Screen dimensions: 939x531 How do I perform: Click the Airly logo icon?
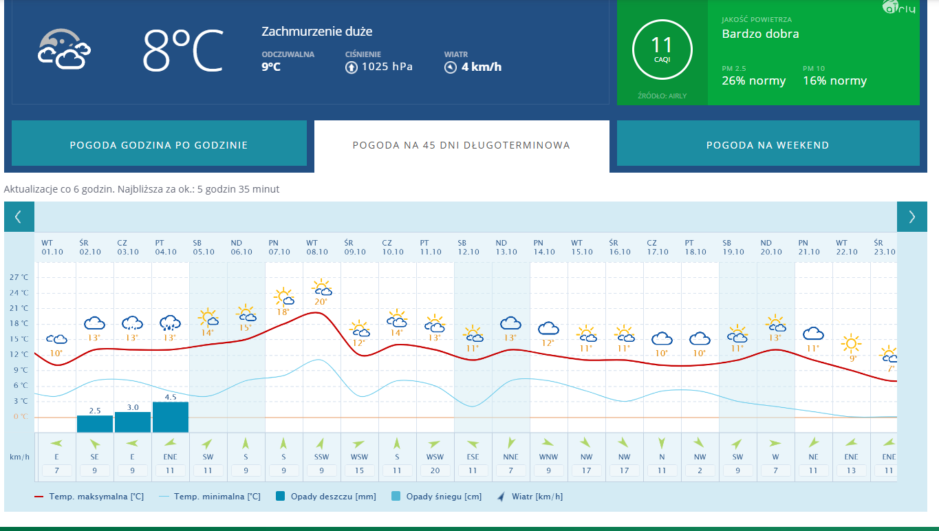898,8
